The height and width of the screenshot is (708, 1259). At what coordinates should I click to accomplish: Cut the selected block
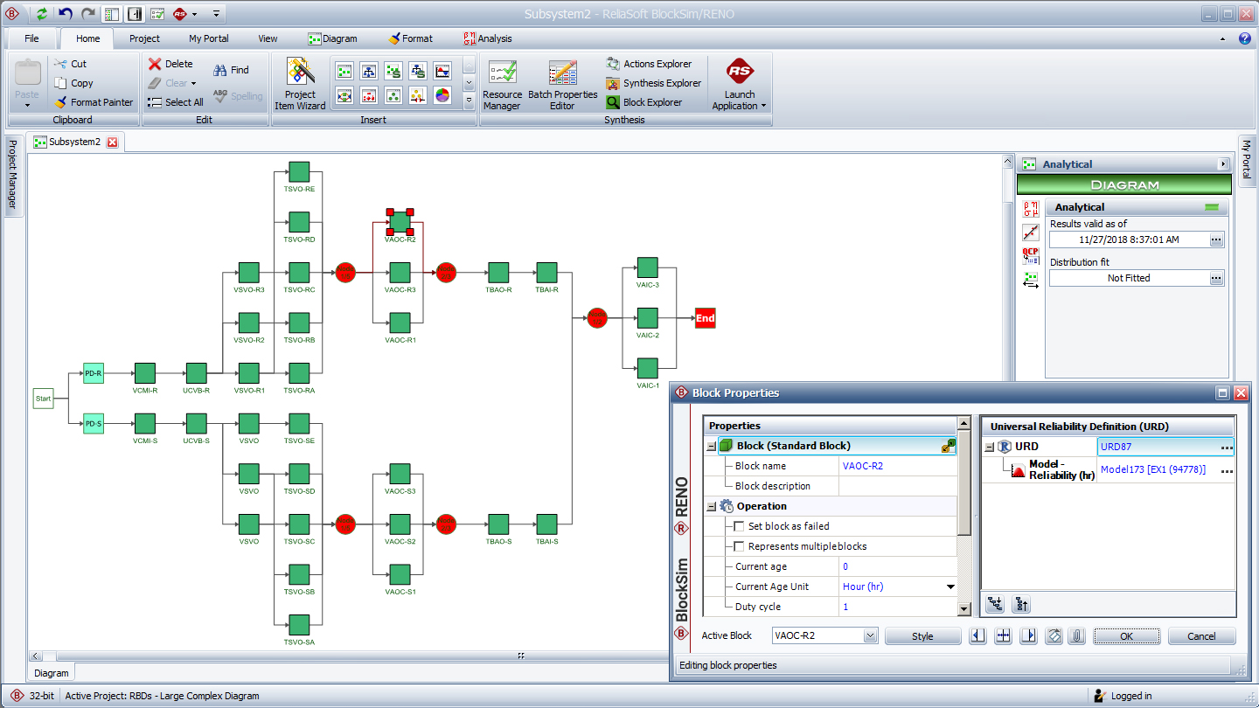[x=70, y=64]
